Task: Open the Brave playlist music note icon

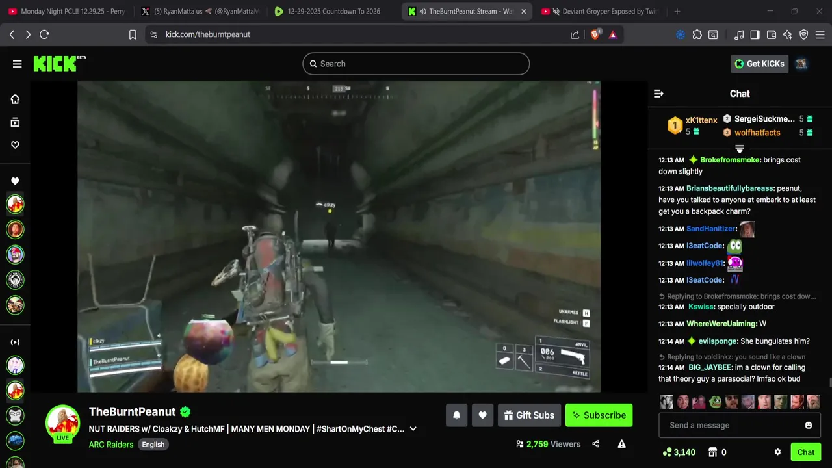Action: 739,34
